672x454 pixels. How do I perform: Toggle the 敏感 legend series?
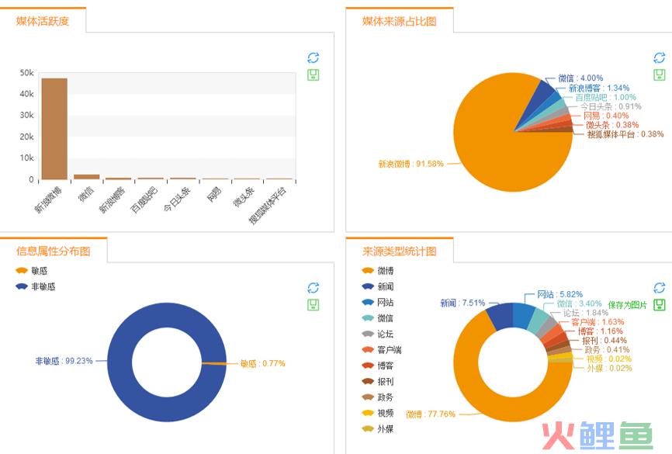pos(31,271)
